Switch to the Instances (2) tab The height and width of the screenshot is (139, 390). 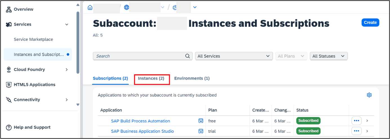[151, 78]
